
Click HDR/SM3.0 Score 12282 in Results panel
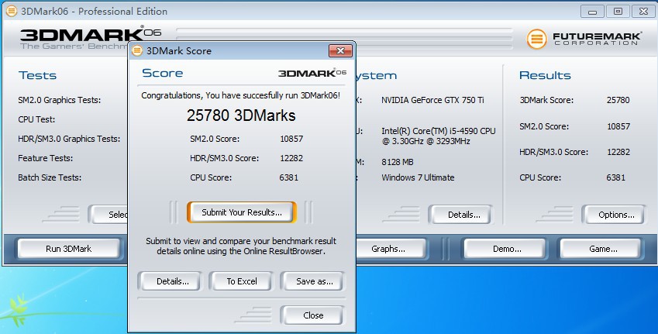tap(618, 152)
